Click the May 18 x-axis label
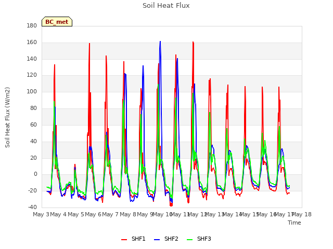333x249 pixels. (x=302, y=214)
